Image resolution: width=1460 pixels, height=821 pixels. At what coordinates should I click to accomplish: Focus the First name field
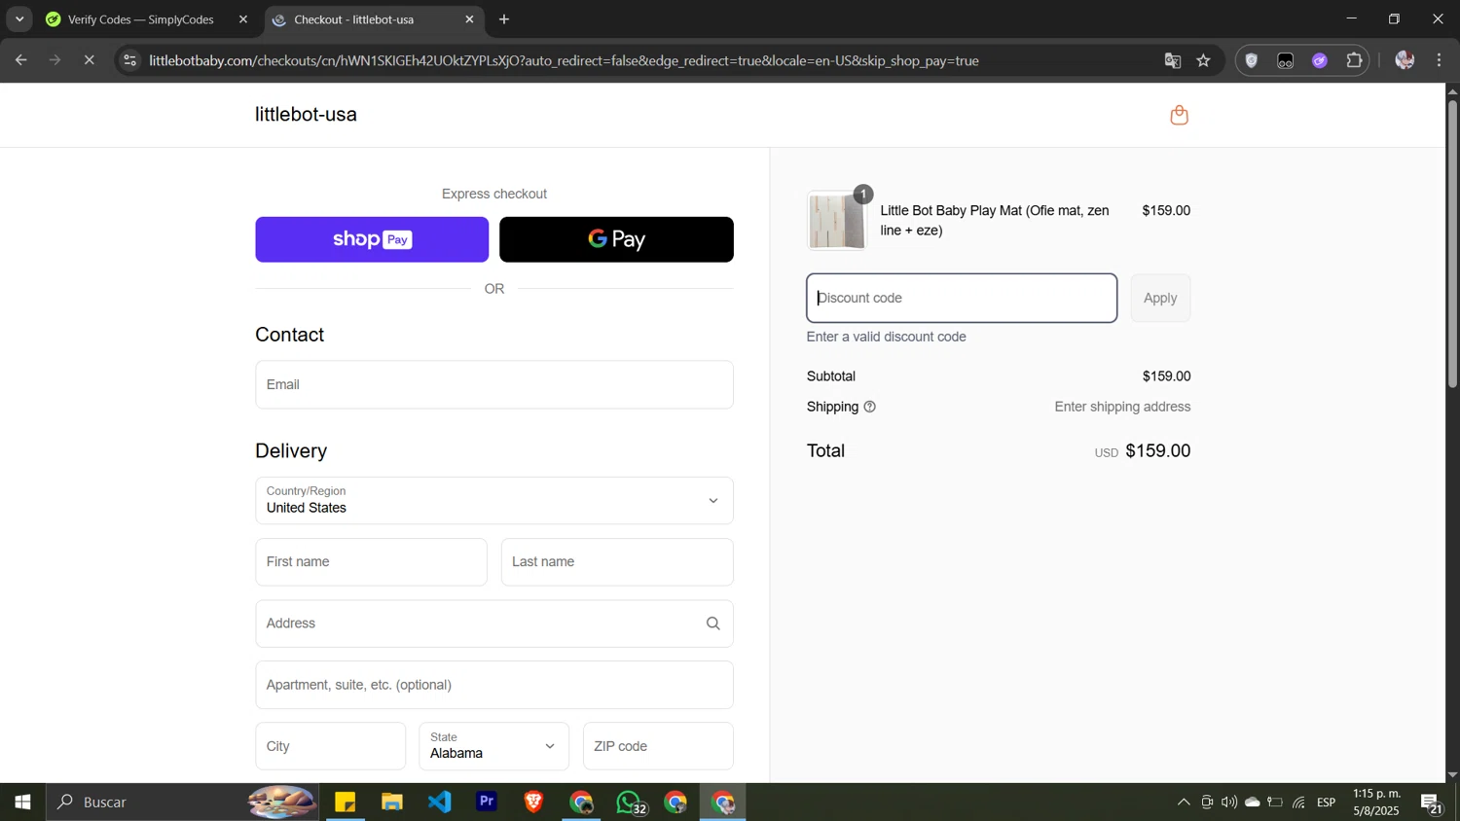coord(371,562)
